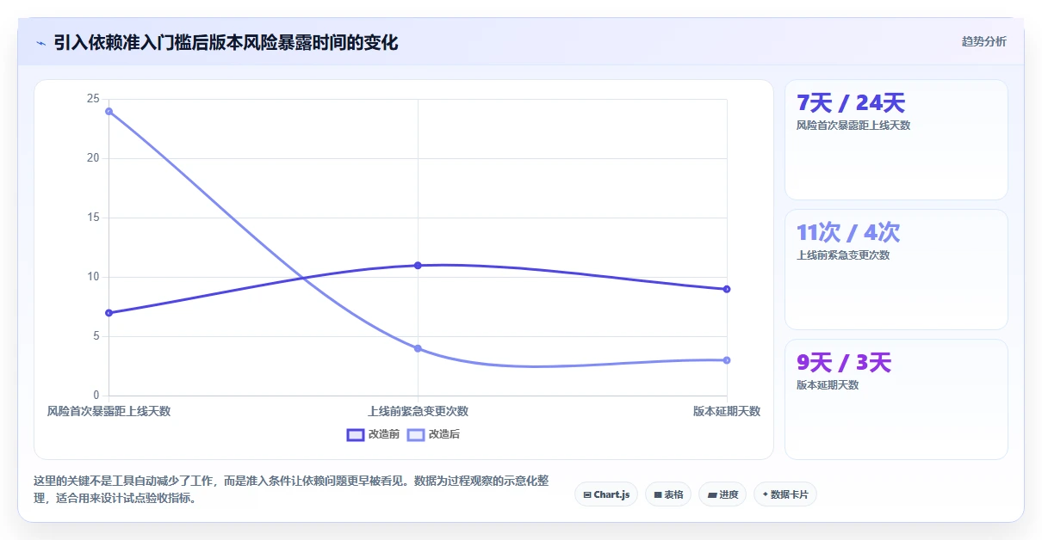
Task: Click the x-axis label 风险首次暴露距上线天数
Action: pyautogui.click(x=109, y=411)
